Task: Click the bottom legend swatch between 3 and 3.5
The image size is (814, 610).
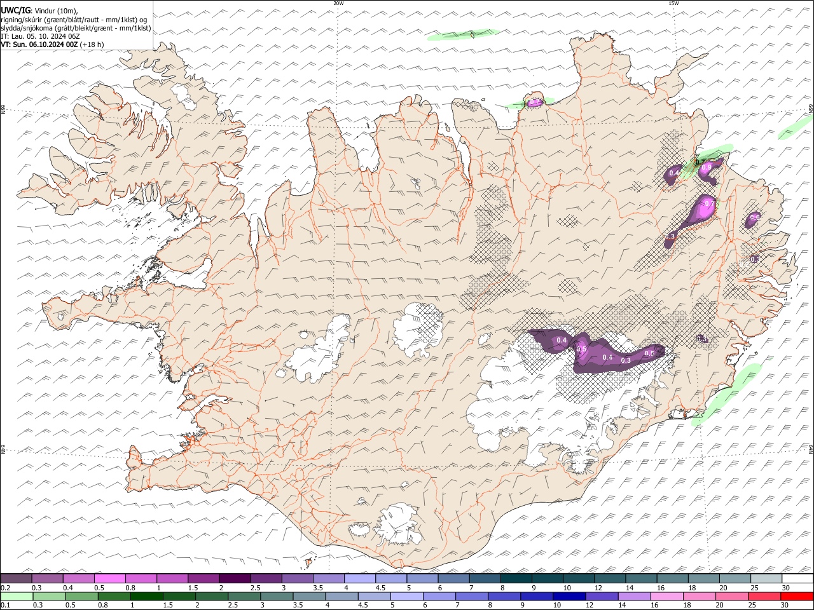Action: pyautogui.click(x=275, y=596)
